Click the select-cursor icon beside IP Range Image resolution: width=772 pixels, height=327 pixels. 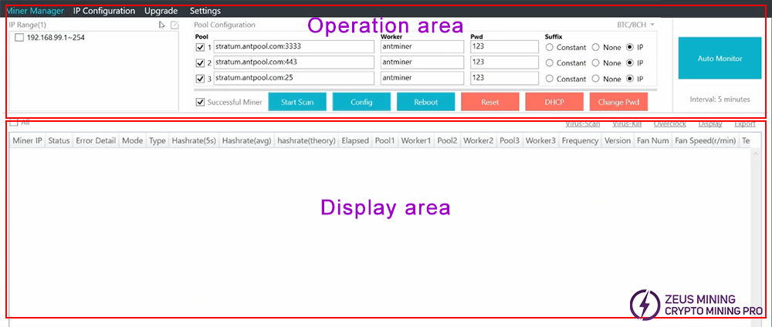point(161,25)
